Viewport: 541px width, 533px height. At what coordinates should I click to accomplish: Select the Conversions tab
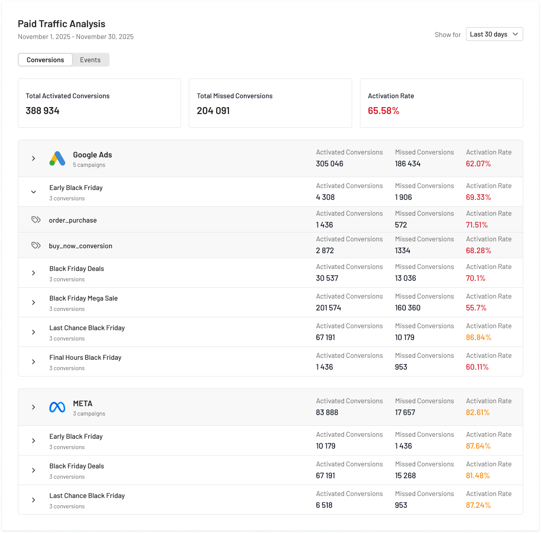tap(45, 60)
